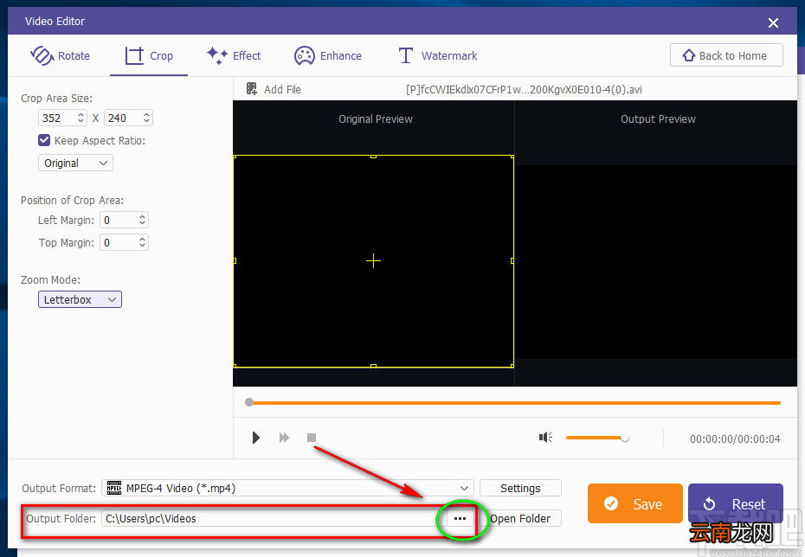
Task: Click the Left Margin value field
Action: pos(124,220)
